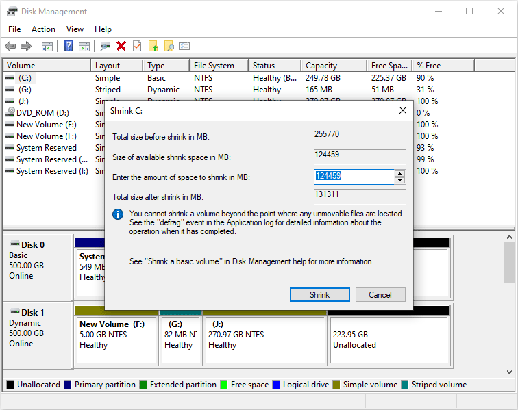This screenshot has width=518, height=410.
Task: Click scroll down arrow in disk pane
Action: [509, 372]
